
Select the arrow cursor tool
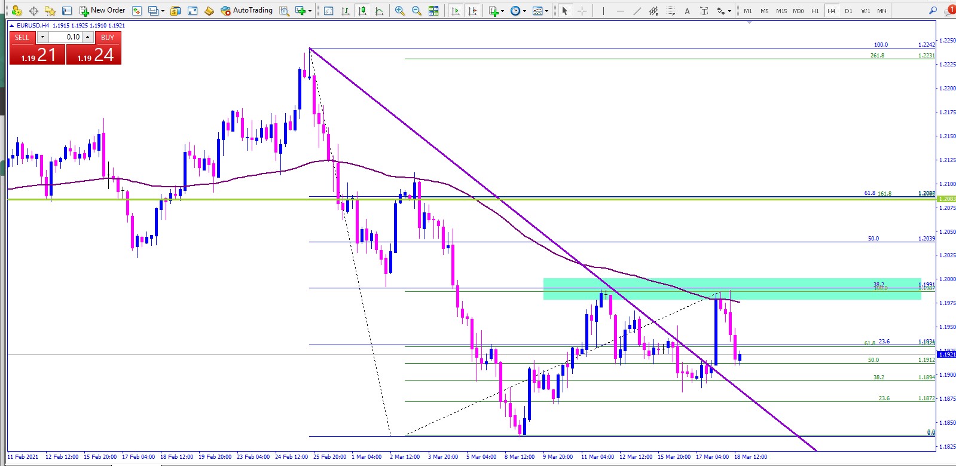click(564, 10)
